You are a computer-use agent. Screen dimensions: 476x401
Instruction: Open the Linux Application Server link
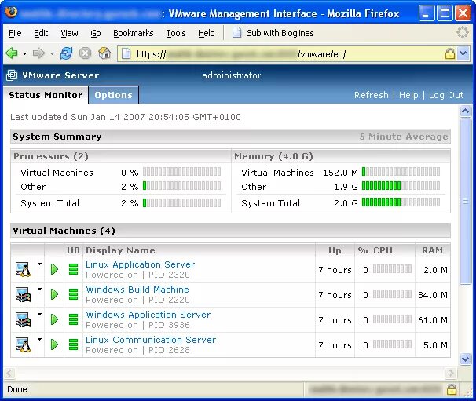pyautogui.click(x=140, y=264)
